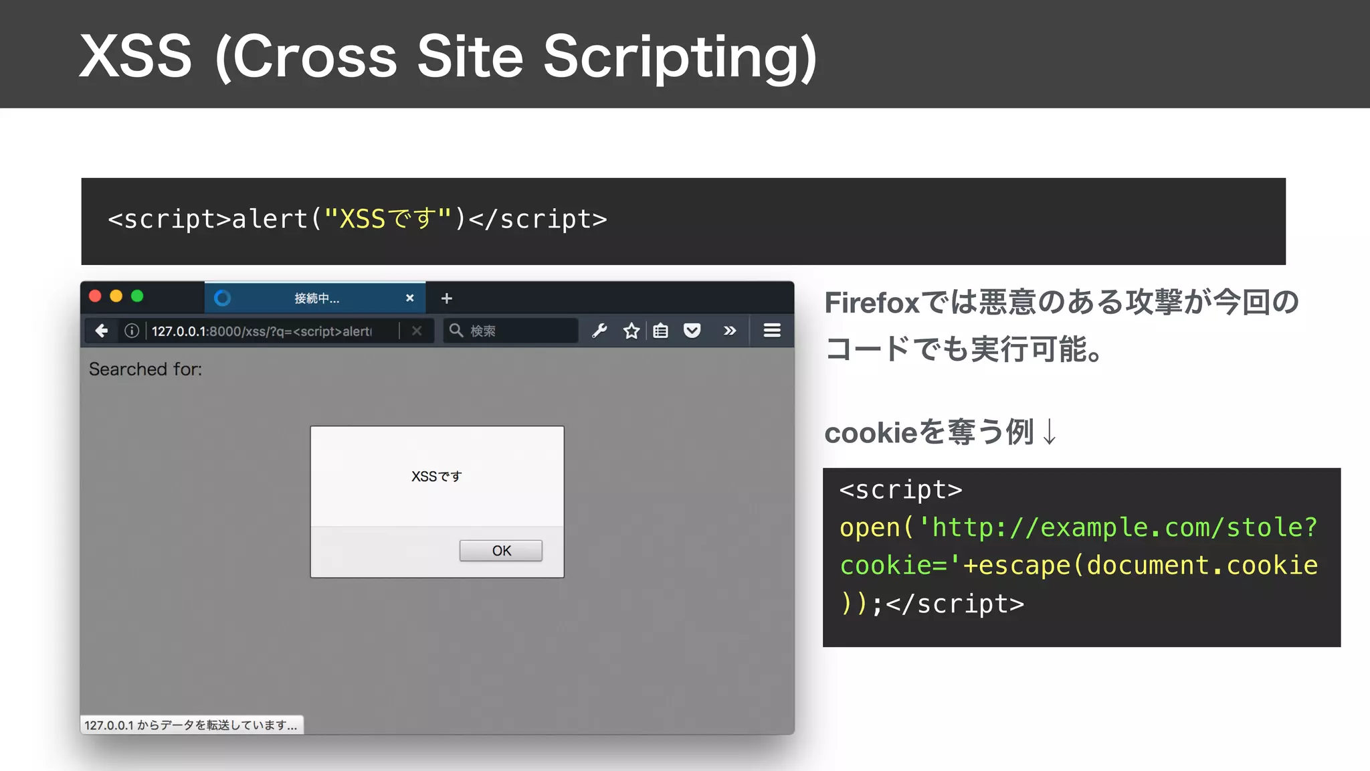Click the XSSです alert message text

(437, 477)
